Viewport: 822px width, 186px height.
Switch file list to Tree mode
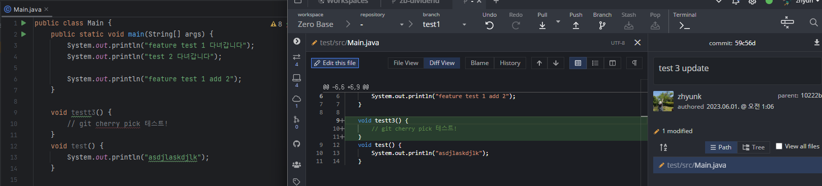[753, 147]
